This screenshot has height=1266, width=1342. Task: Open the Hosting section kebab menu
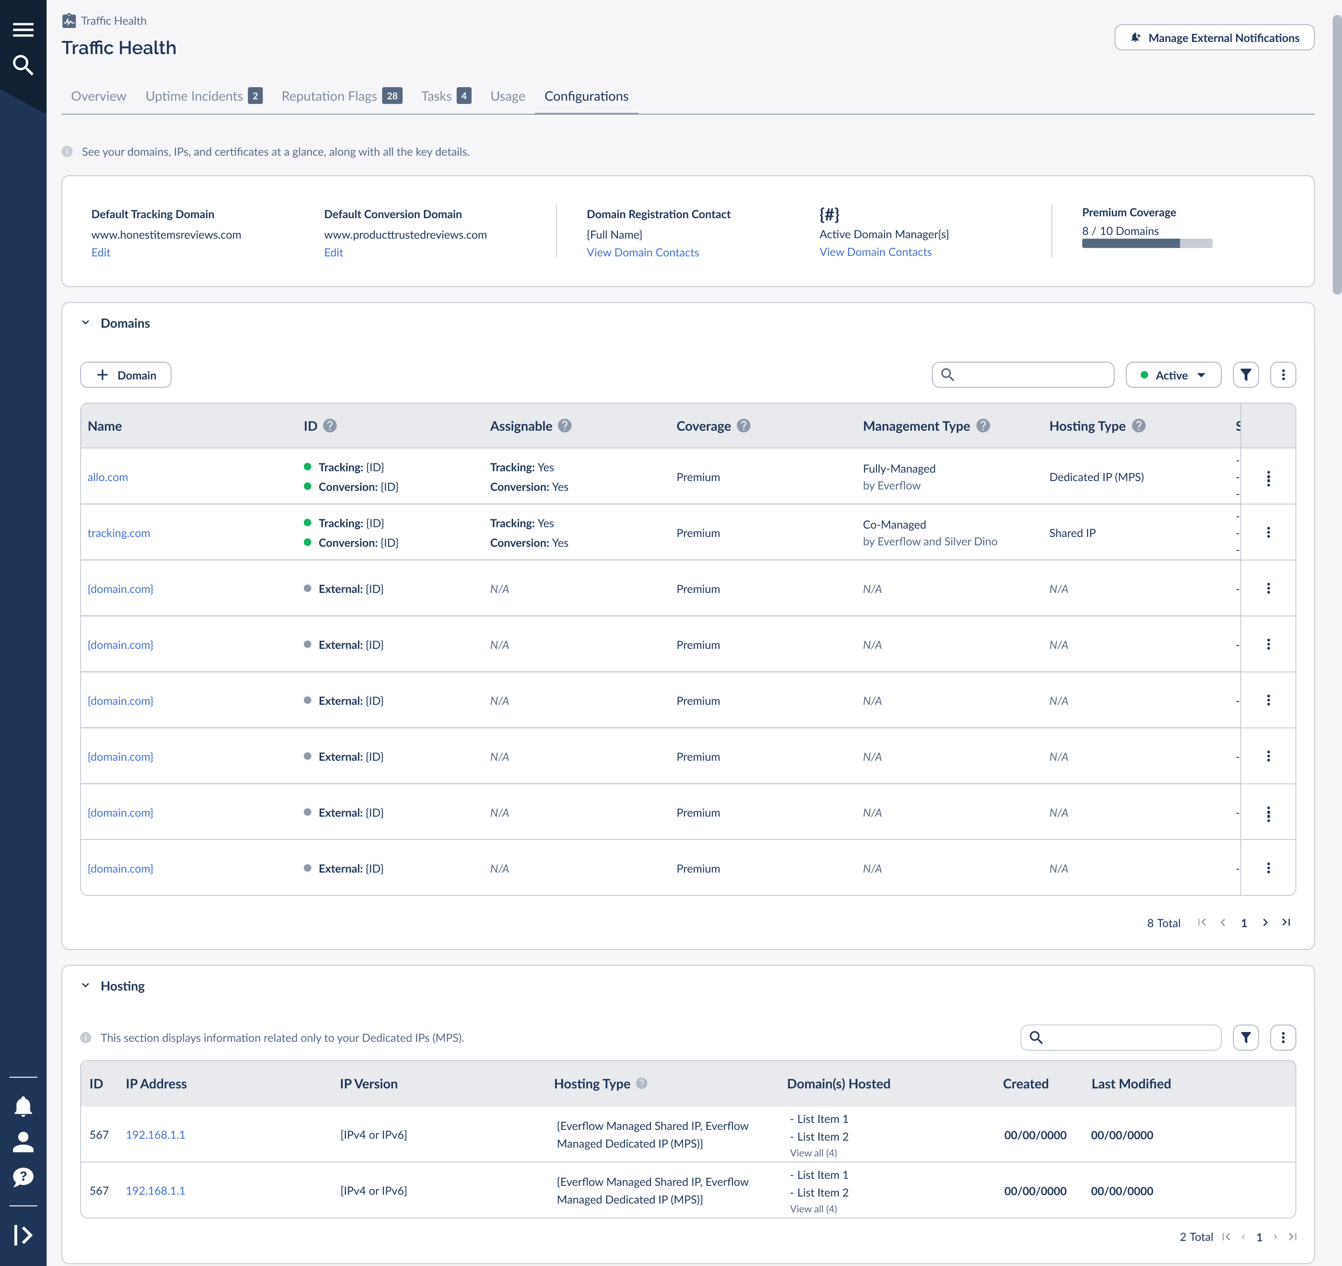coord(1283,1037)
